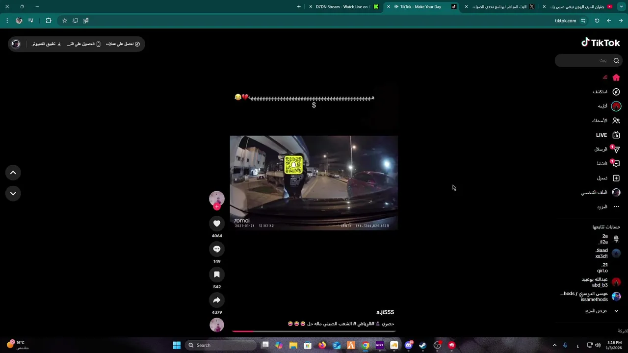Open the Upload plus icon
Screen dimensions: 628x353
point(616,178)
